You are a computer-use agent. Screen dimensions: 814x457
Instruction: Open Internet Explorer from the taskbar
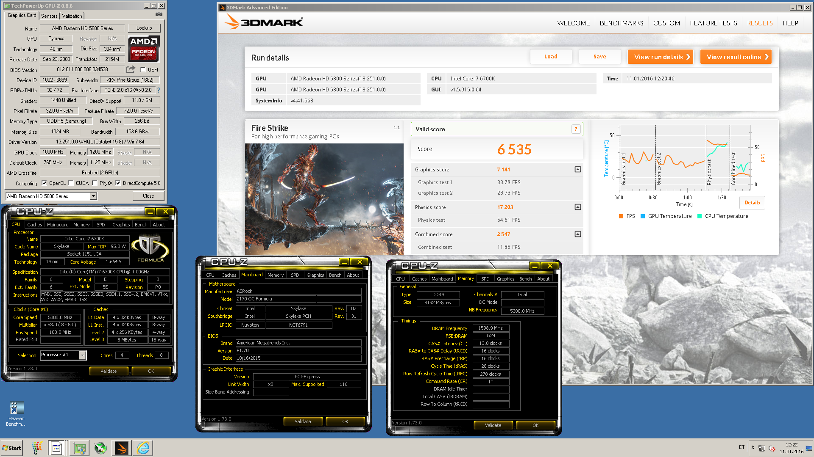143,448
